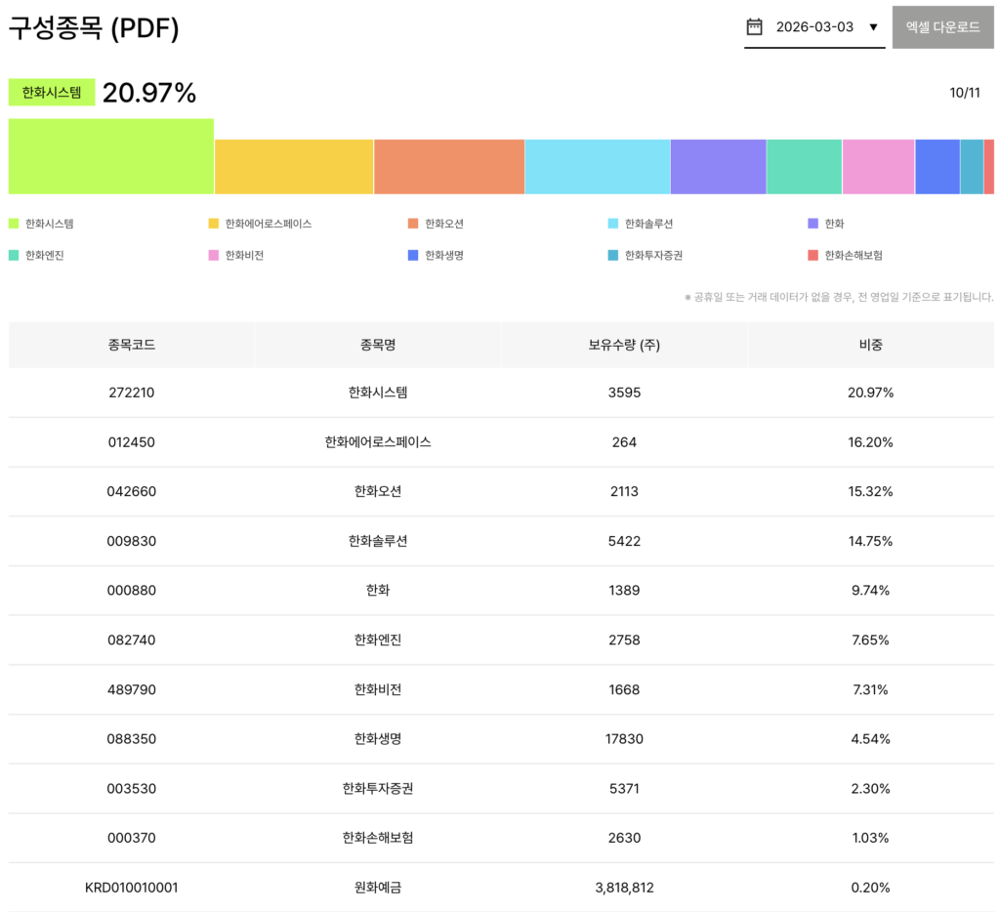Toggle 한화시스템 legend marker
The image size is (1000, 912).
coord(14,224)
